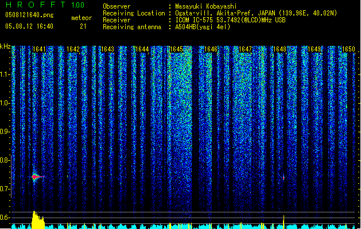Click the 0.9 kHz axis label
The width and height of the screenshot is (361, 229).
[x=5, y=132]
